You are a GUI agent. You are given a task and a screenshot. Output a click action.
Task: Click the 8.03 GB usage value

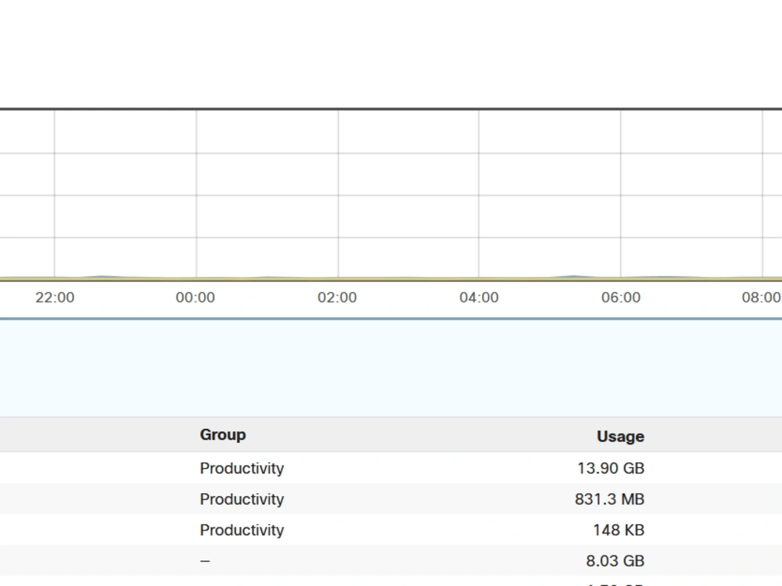click(615, 561)
